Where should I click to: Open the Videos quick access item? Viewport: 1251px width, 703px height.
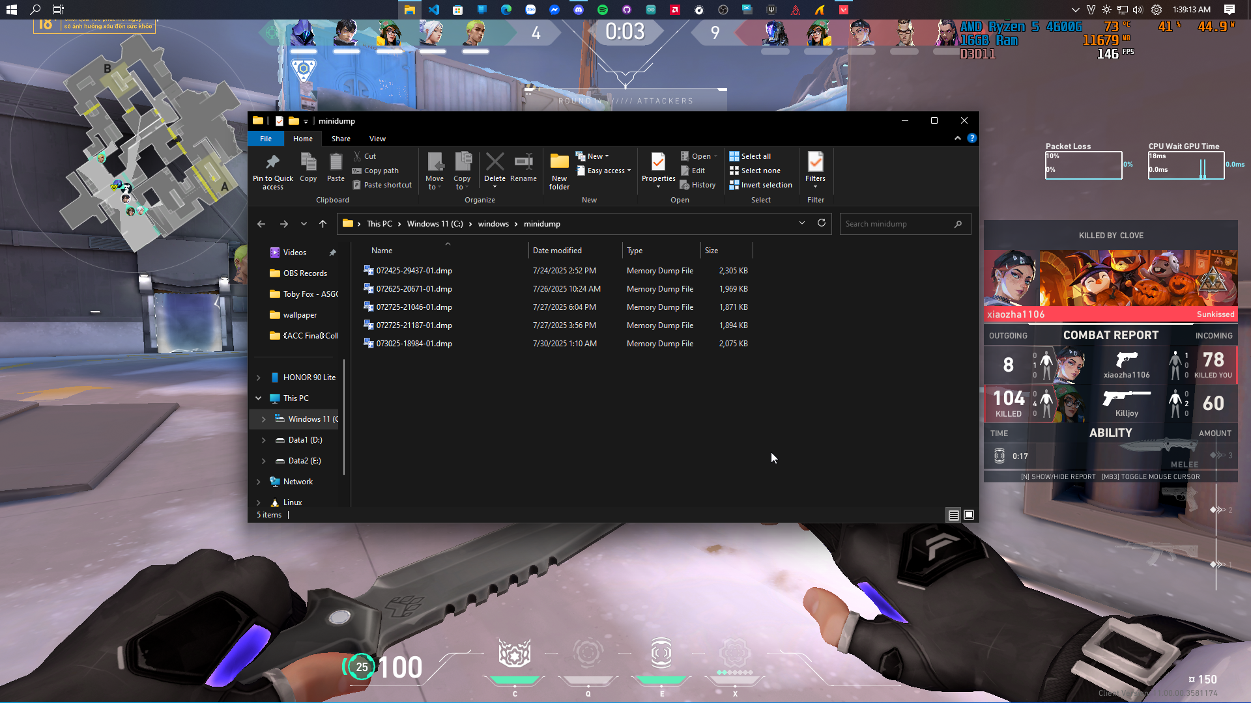[294, 253]
